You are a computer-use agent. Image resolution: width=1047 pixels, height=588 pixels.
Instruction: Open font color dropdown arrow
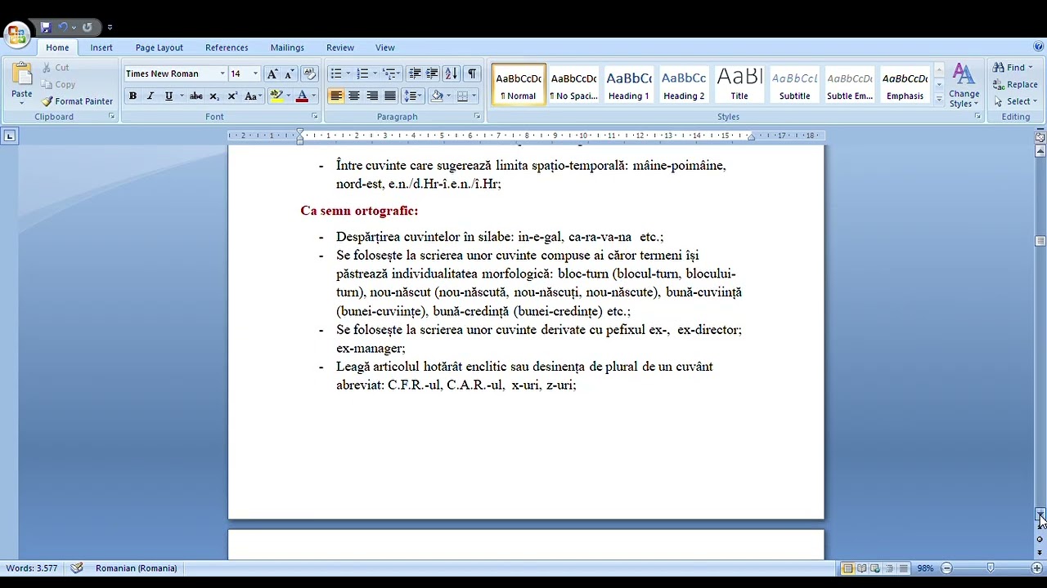(x=315, y=96)
